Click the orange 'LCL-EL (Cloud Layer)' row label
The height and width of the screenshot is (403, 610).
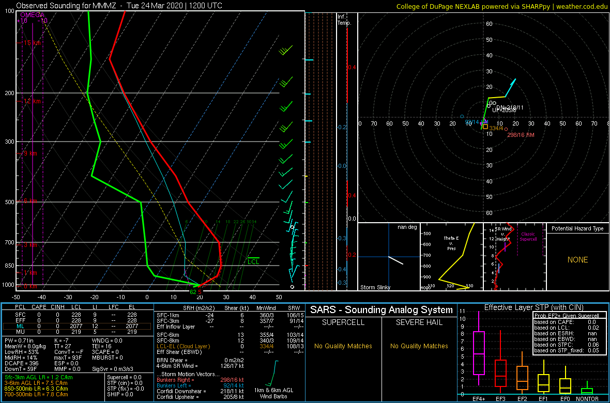pyautogui.click(x=183, y=346)
